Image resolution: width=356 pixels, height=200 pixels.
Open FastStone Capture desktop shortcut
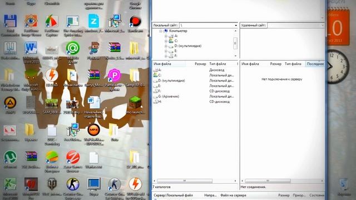pyautogui.click(x=52, y=21)
